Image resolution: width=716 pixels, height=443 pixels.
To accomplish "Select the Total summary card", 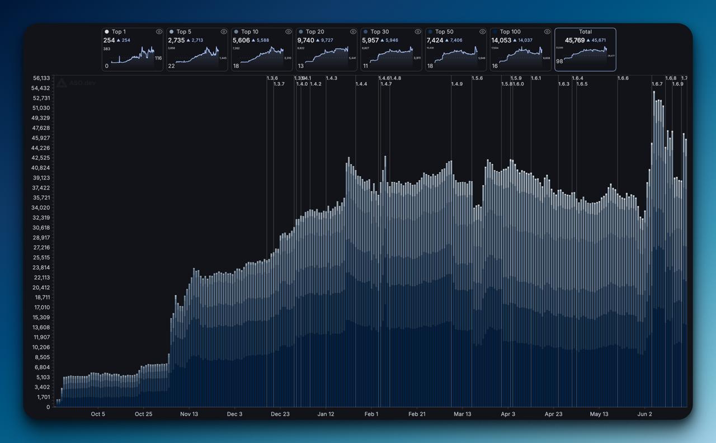I will [x=585, y=50].
